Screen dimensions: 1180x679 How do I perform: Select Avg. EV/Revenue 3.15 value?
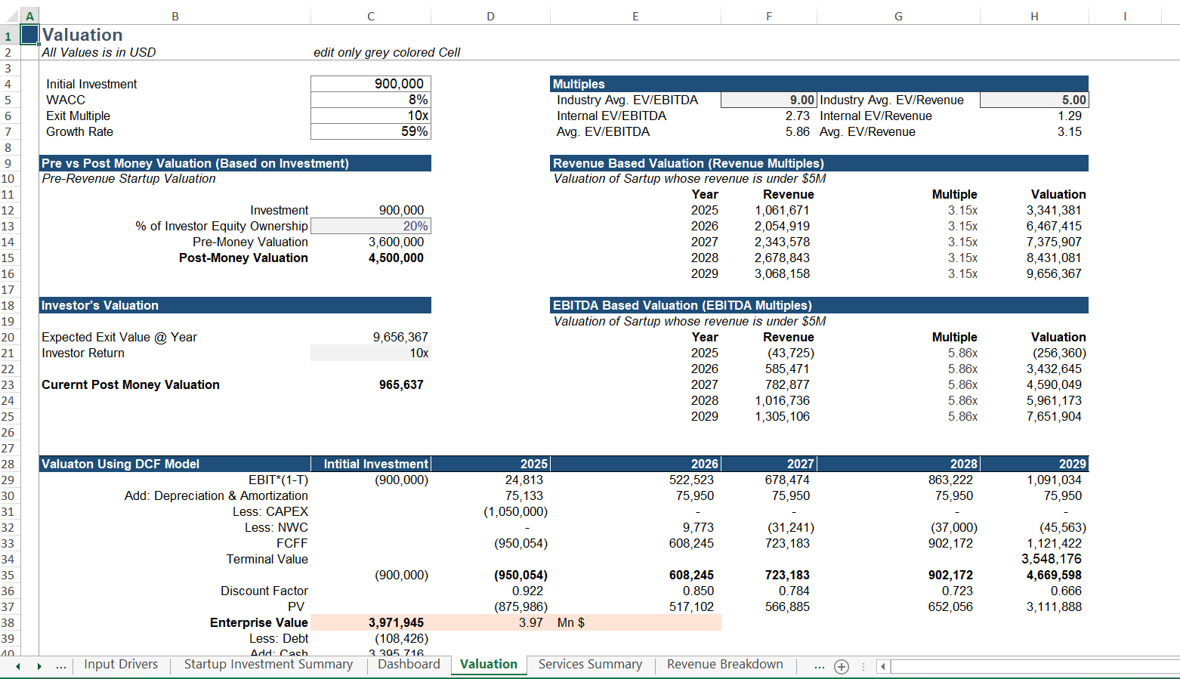click(x=1034, y=131)
